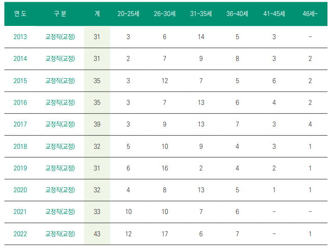Click the year 2014 cell
The image size is (330, 248).
[20, 59]
